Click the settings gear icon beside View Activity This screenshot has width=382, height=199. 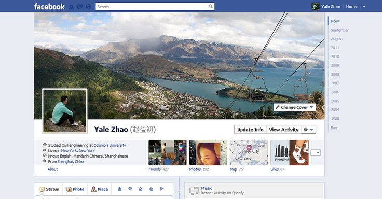(x=306, y=130)
